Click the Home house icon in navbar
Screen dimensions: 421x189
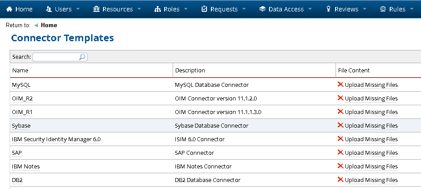(x=9, y=9)
